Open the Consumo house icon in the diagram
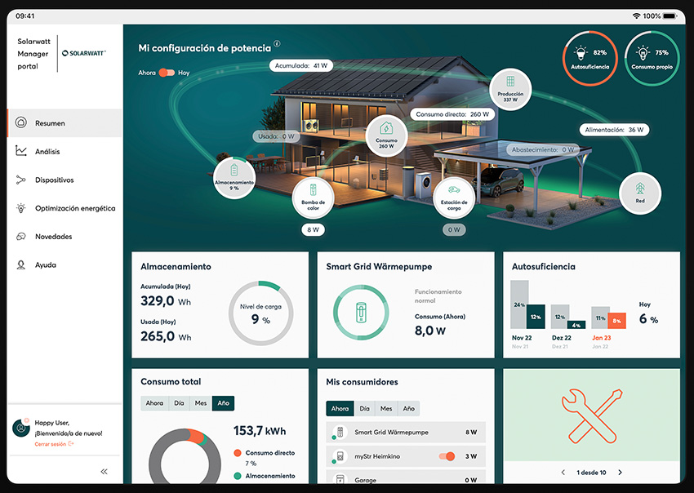The width and height of the screenshot is (694, 493). [385, 136]
